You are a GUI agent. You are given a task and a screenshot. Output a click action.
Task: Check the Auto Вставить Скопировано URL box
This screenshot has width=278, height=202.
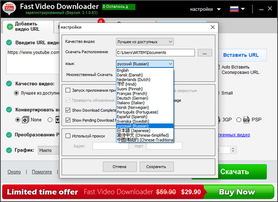pyautogui.click(x=216, y=67)
